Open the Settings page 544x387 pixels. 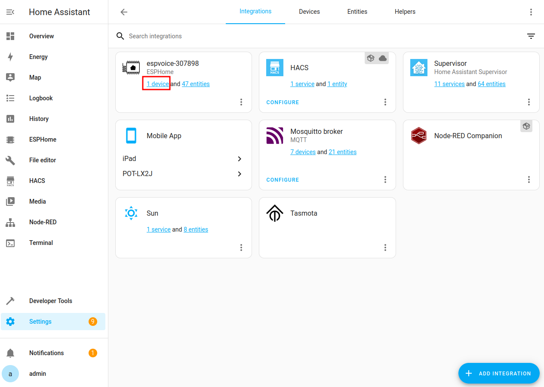click(x=53, y=322)
